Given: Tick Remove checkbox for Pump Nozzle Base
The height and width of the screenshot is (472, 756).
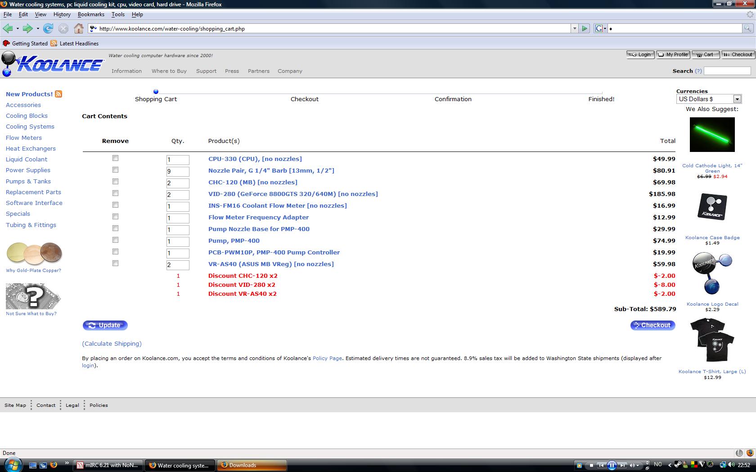Looking at the screenshot, I should (115, 228).
